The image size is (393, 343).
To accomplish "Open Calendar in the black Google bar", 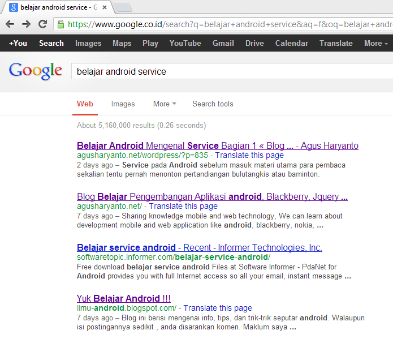I will point(292,43).
